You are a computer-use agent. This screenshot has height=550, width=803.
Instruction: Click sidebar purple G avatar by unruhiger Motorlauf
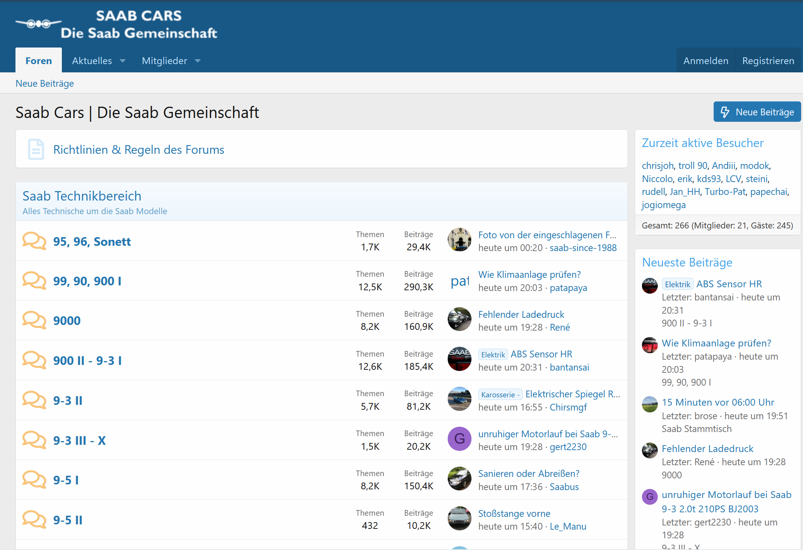[650, 497]
